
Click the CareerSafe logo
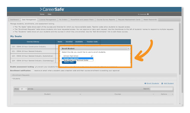pos(52,9)
